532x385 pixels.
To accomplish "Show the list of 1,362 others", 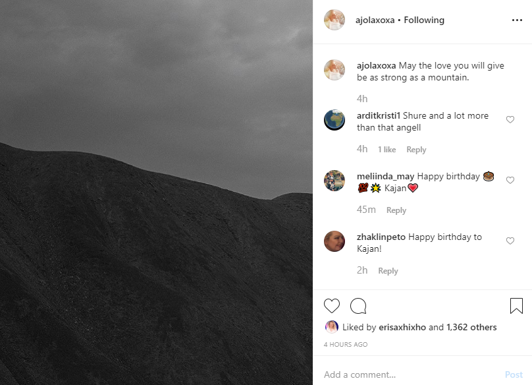I will click(x=471, y=327).
